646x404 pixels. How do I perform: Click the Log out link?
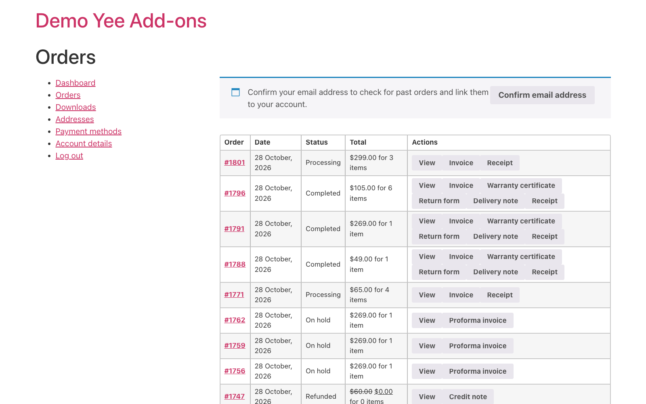click(69, 156)
